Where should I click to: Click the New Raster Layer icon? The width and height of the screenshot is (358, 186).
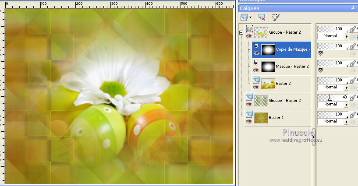tap(244, 17)
